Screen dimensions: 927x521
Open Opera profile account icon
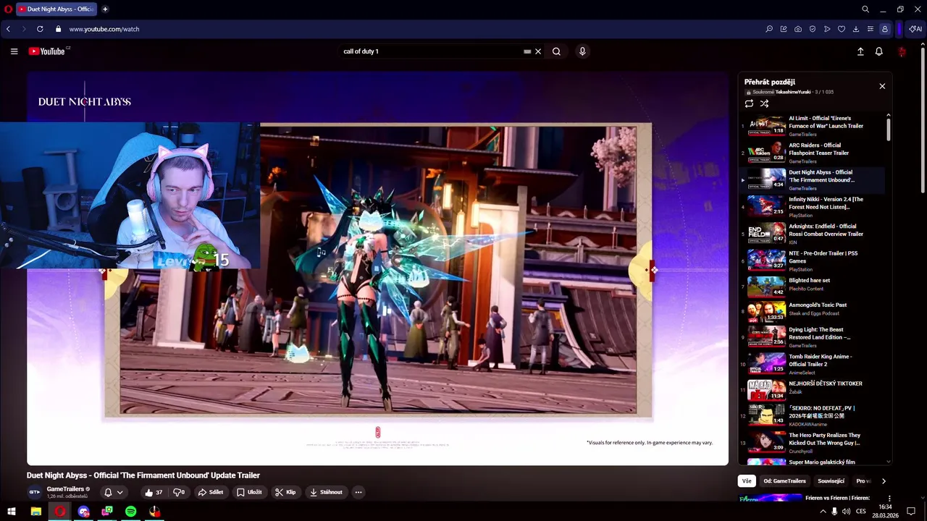(x=885, y=29)
